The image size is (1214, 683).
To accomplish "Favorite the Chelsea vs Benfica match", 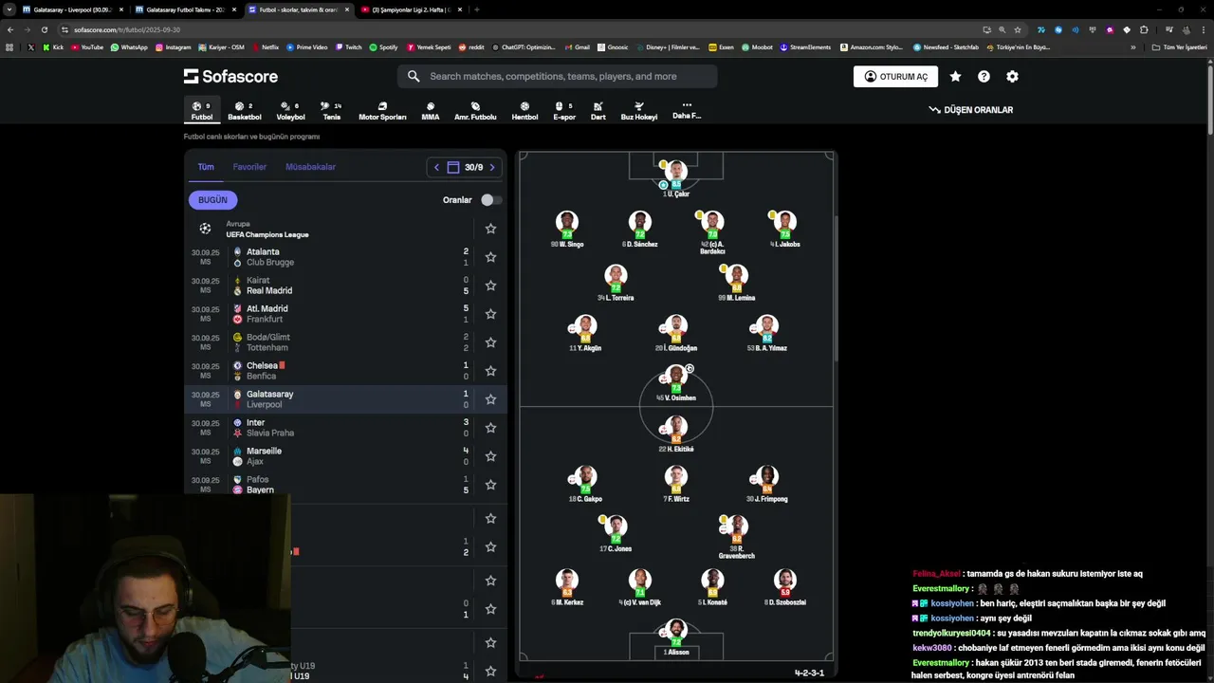I will [x=490, y=371].
